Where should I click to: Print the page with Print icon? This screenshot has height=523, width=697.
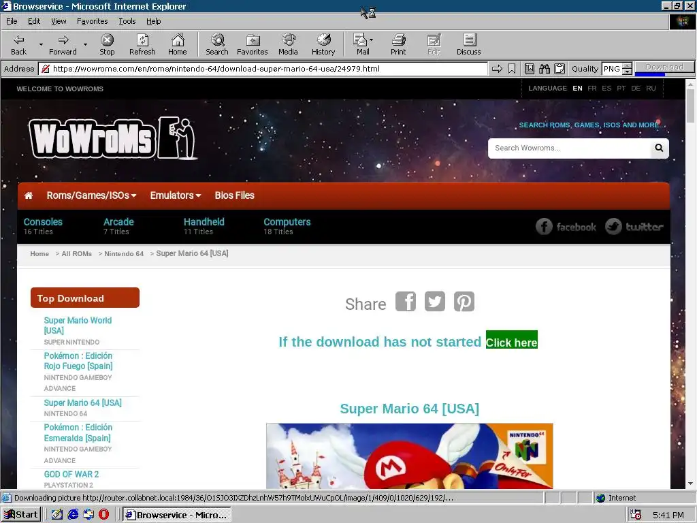(x=398, y=44)
